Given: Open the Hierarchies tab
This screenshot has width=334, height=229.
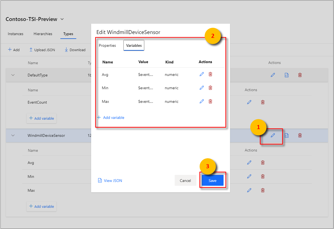Looking at the screenshot, I should (43, 34).
